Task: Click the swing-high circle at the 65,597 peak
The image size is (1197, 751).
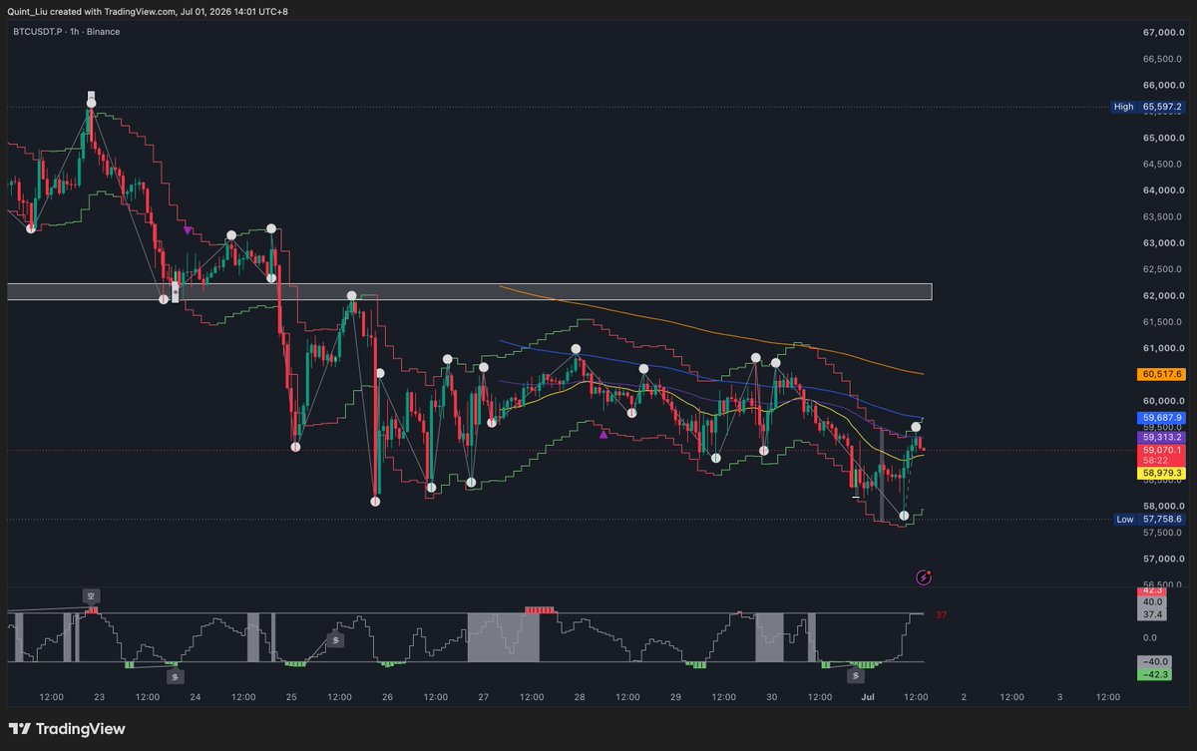Action: click(x=91, y=102)
